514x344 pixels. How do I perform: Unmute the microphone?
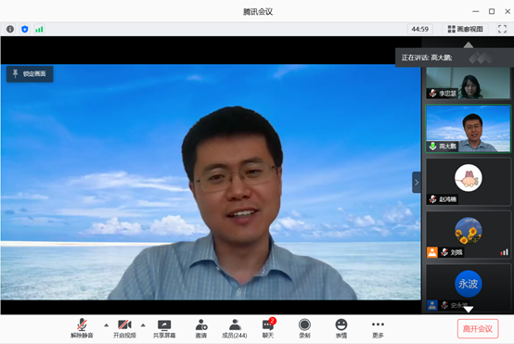coord(82,328)
